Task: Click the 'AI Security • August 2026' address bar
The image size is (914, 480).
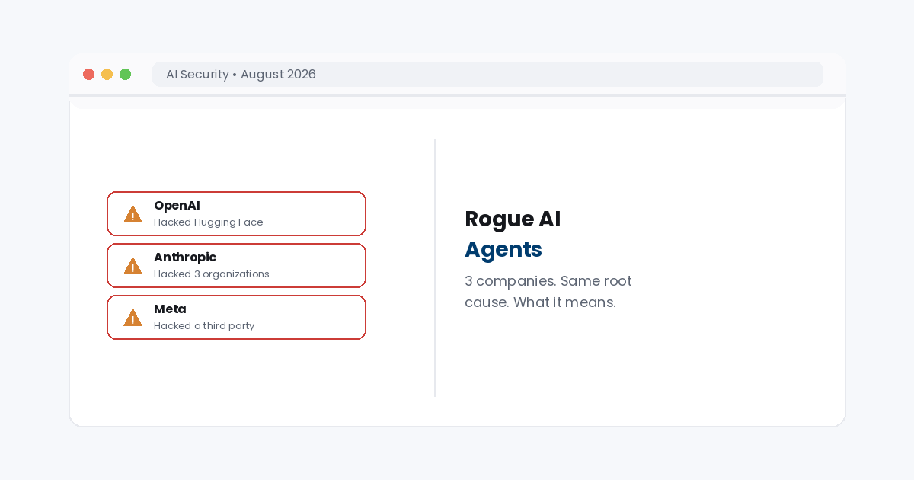Action: pos(487,74)
